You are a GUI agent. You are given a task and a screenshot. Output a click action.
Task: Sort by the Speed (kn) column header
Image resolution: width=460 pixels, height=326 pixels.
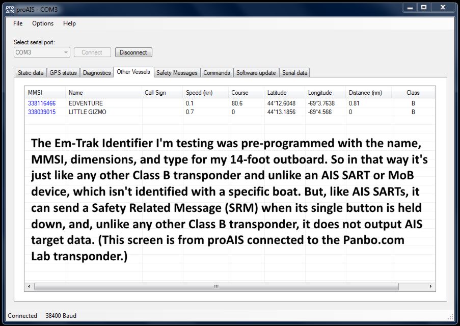click(x=205, y=92)
